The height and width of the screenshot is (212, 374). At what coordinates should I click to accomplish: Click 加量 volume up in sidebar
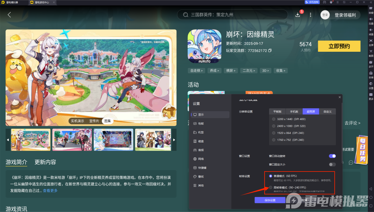[371, 21]
